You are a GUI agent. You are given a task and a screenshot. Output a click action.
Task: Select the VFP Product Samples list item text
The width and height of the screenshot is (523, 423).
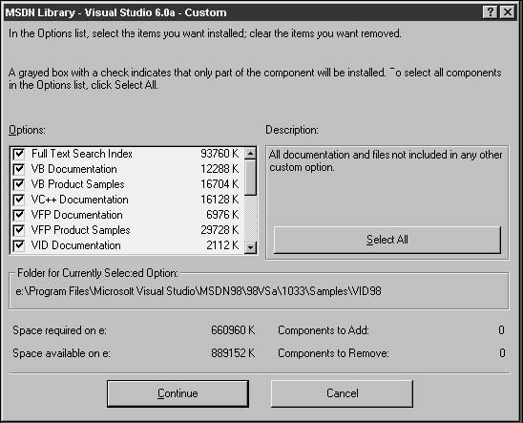81,230
